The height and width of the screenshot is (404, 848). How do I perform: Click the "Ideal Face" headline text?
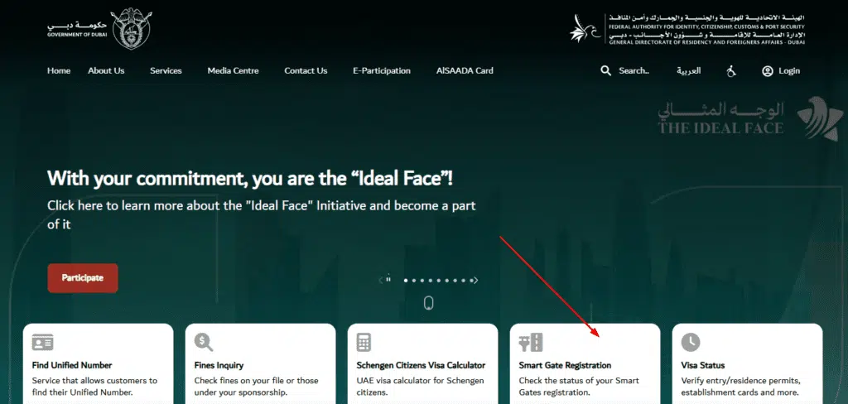(250, 179)
